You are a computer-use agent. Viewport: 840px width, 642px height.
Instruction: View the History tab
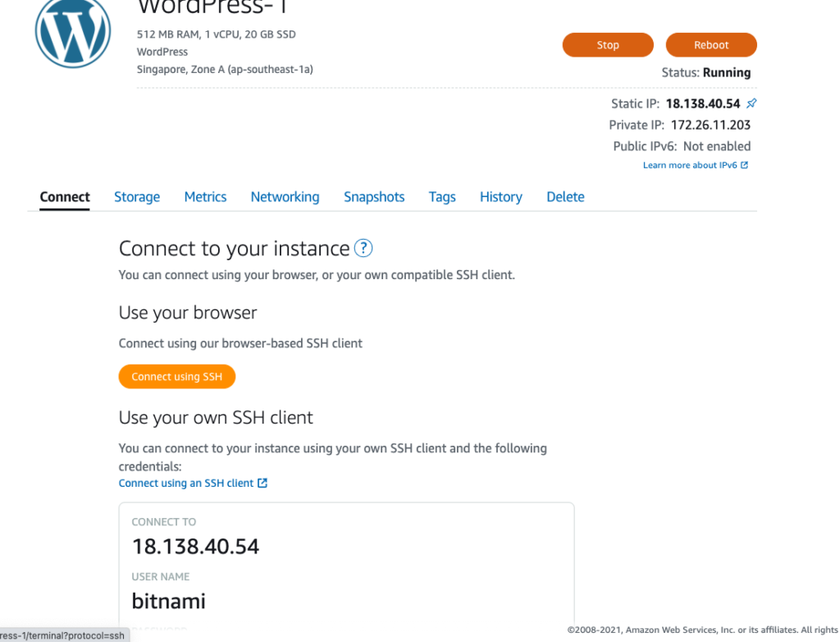[501, 197]
